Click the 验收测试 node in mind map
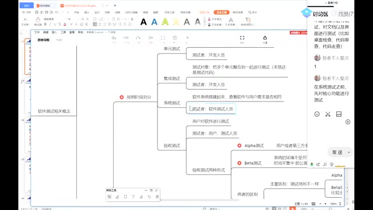The width and height of the screenshot is (373, 210). (172, 146)
